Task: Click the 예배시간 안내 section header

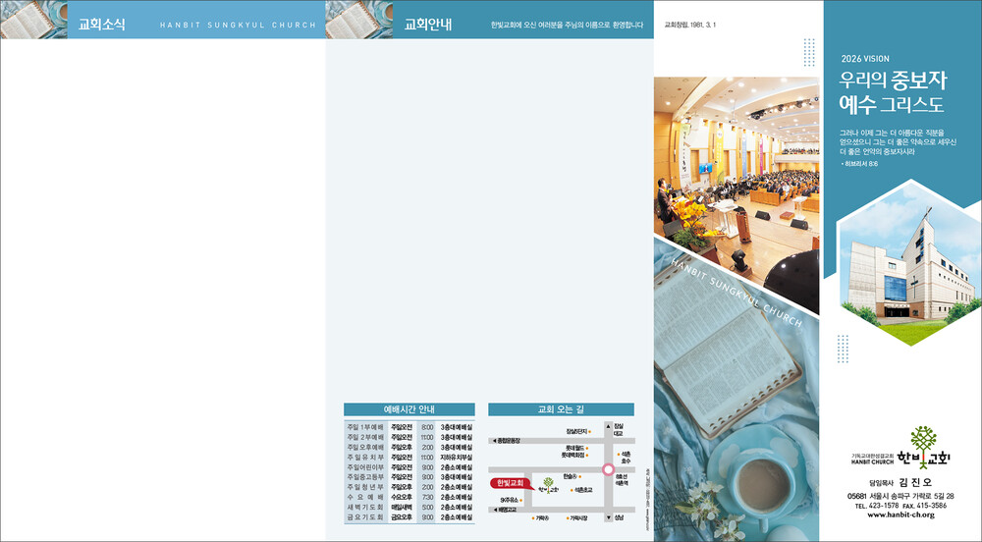Action: 409,409
